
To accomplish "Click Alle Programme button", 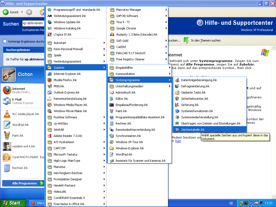I will tap(23, 183).
